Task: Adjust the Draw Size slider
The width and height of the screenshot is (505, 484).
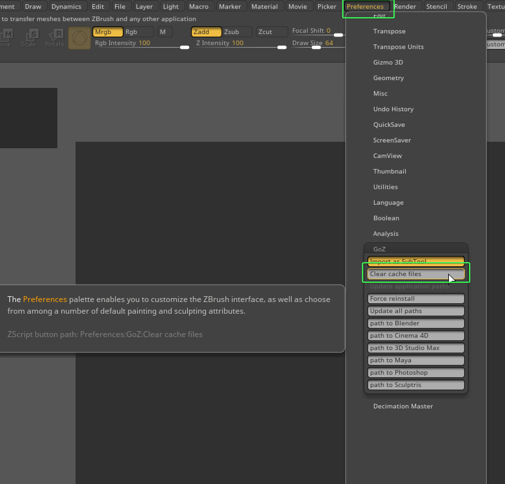Action: pyautogui.click(x=316, y=47)
